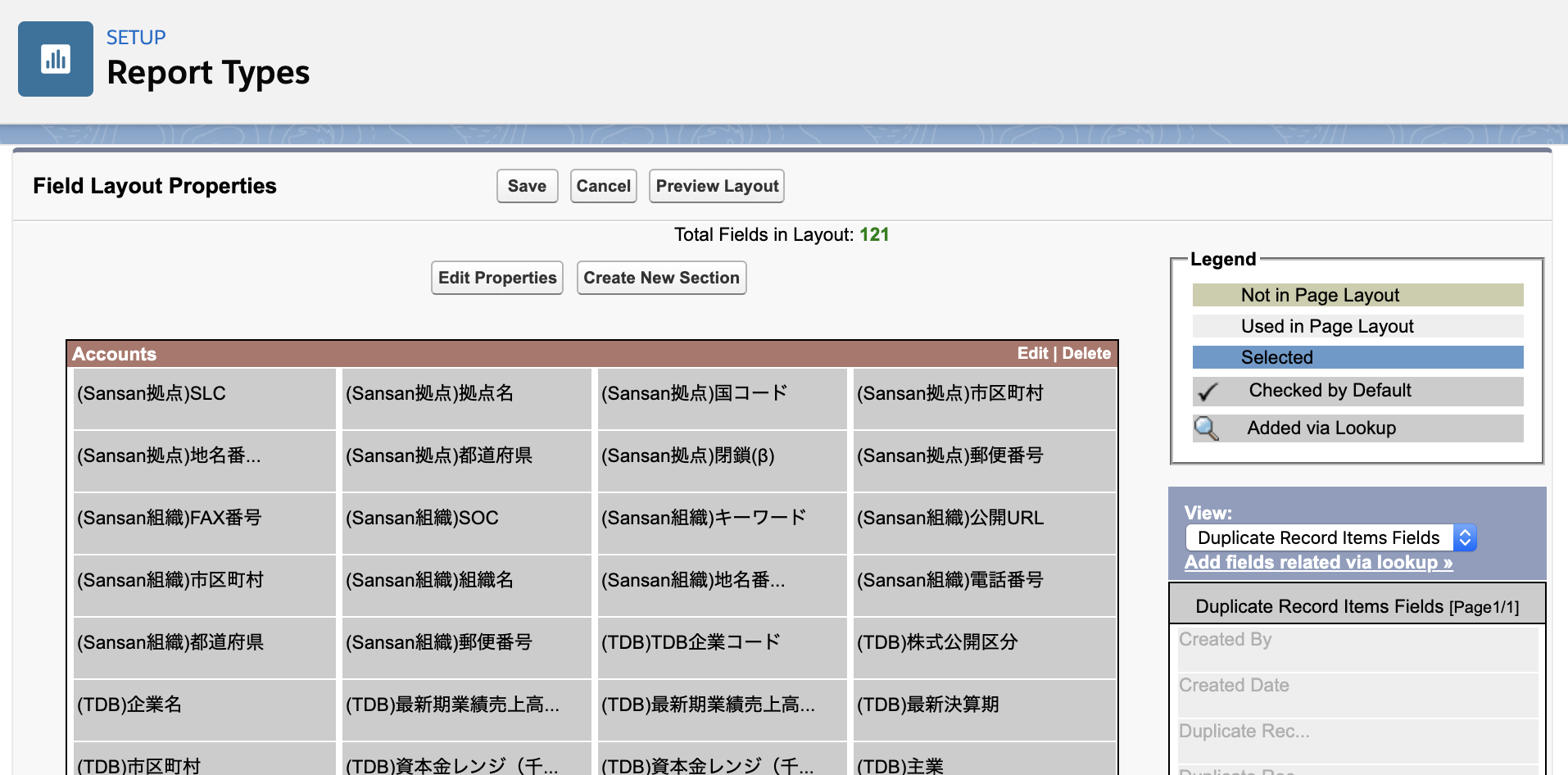Click the Checked by Default checkmark icon
This screenshot has height=775, width=1568.
[x=1208, y=392]
